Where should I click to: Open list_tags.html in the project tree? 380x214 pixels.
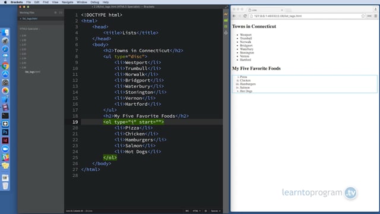[x=33, y=72]
